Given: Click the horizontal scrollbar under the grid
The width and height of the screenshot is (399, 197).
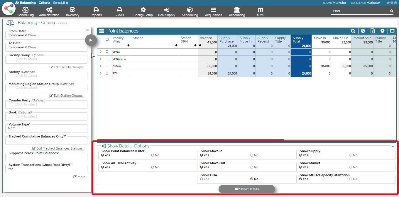Looking at the screenshot, I should click(190, 140).
